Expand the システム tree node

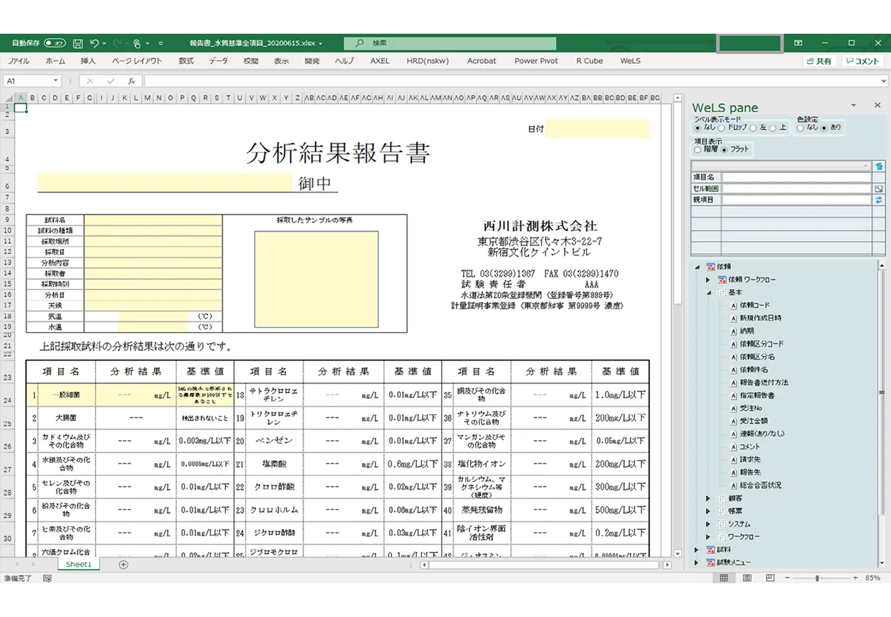[x=708, y=524]
